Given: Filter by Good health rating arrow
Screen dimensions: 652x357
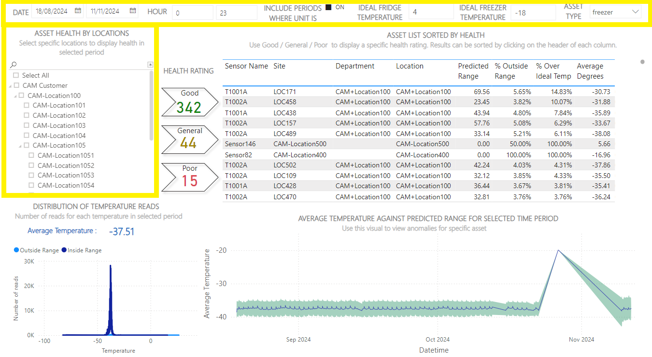Looking at the screenshot, I should click(189, 102).
